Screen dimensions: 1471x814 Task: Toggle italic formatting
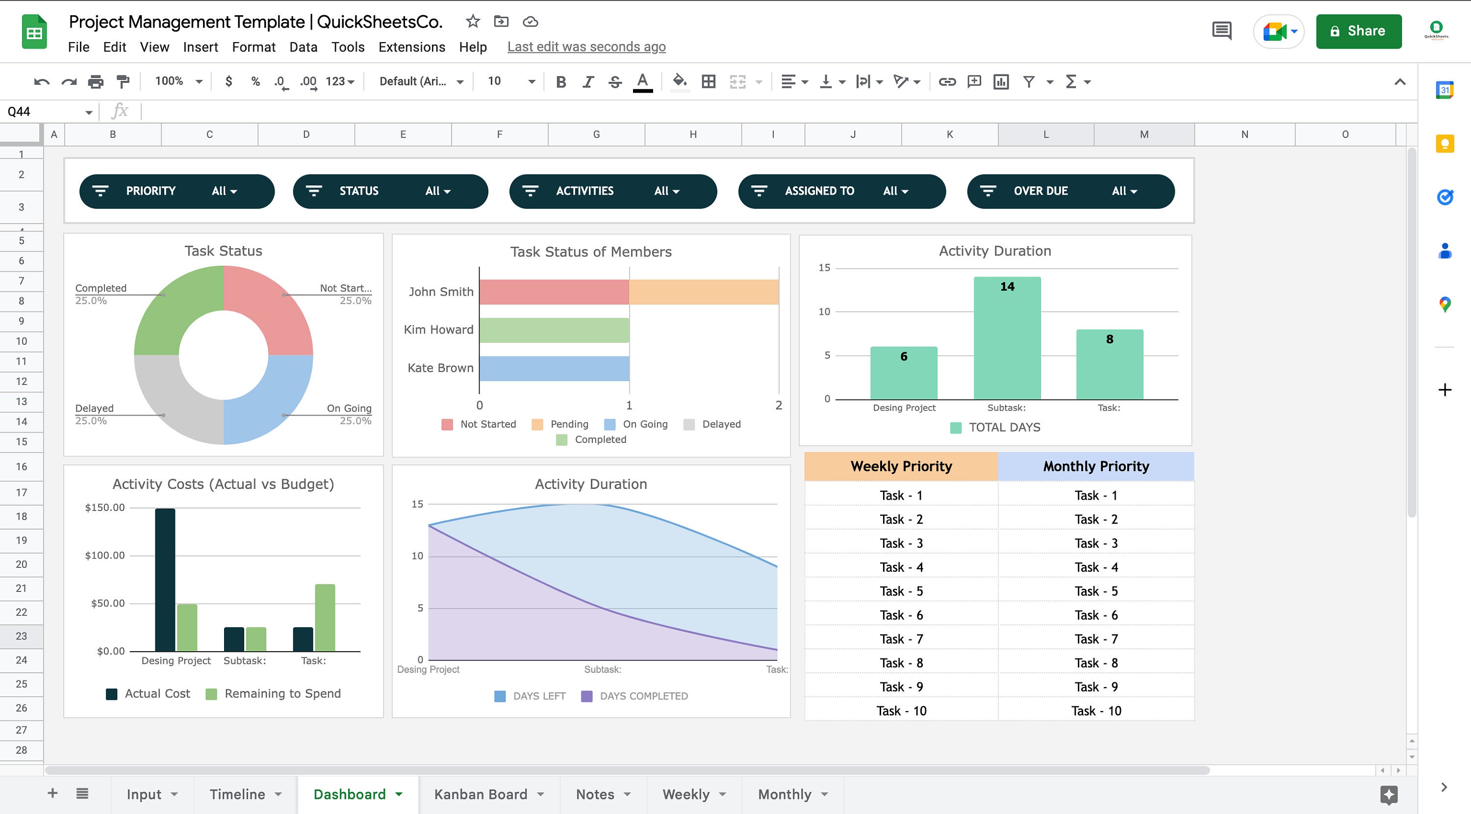click(587, 82)
